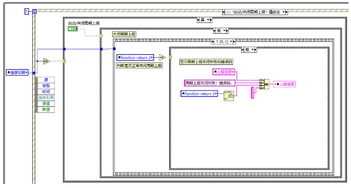351x188 pixels.
Task: Click the 上报信息 write local variable
Action: (285, 84)
